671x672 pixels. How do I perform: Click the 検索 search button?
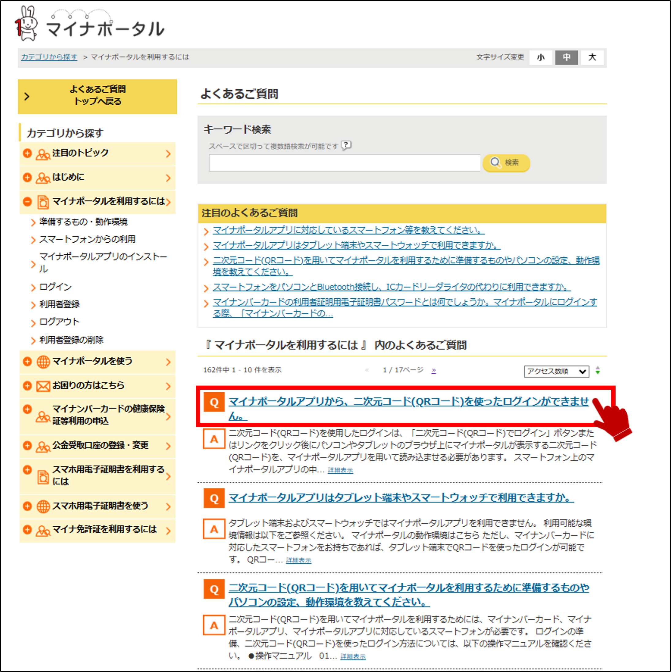pyautogui.click(x=506, y=163)
